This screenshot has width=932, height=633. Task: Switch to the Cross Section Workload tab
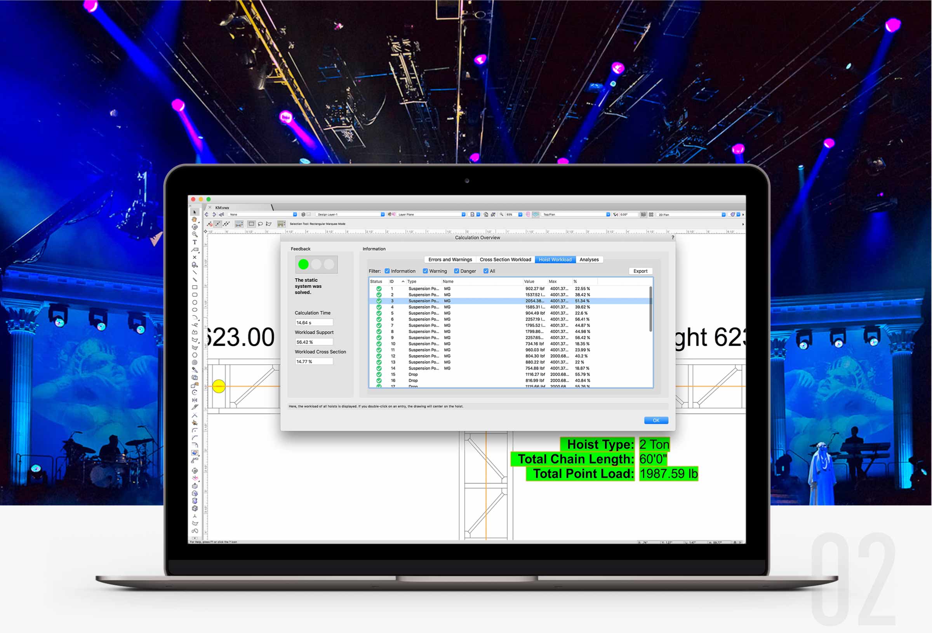click(505, 260)
